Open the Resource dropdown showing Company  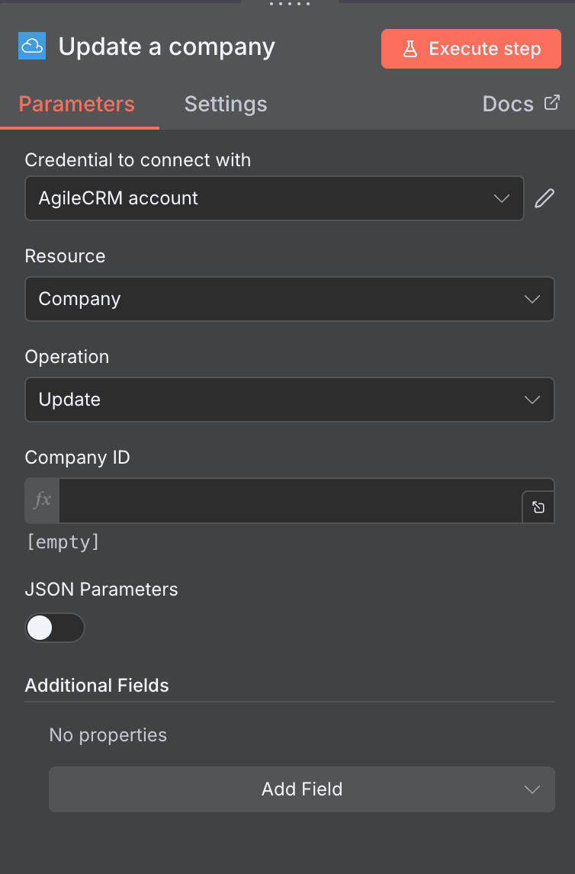click(x=290, y=299)
